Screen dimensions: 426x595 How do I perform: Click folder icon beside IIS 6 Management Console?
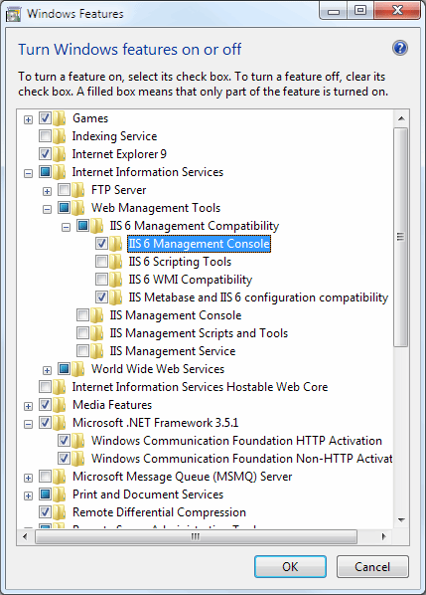pos(115,244)
